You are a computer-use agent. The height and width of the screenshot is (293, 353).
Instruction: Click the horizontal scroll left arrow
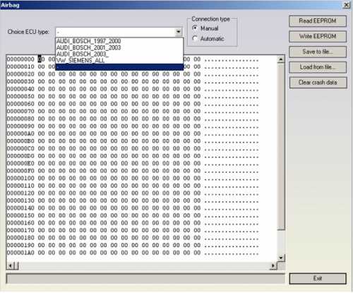[10, 266]
